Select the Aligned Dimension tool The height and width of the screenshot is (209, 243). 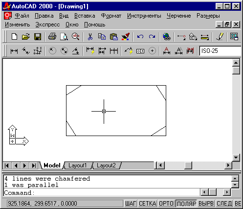(26, 51)
